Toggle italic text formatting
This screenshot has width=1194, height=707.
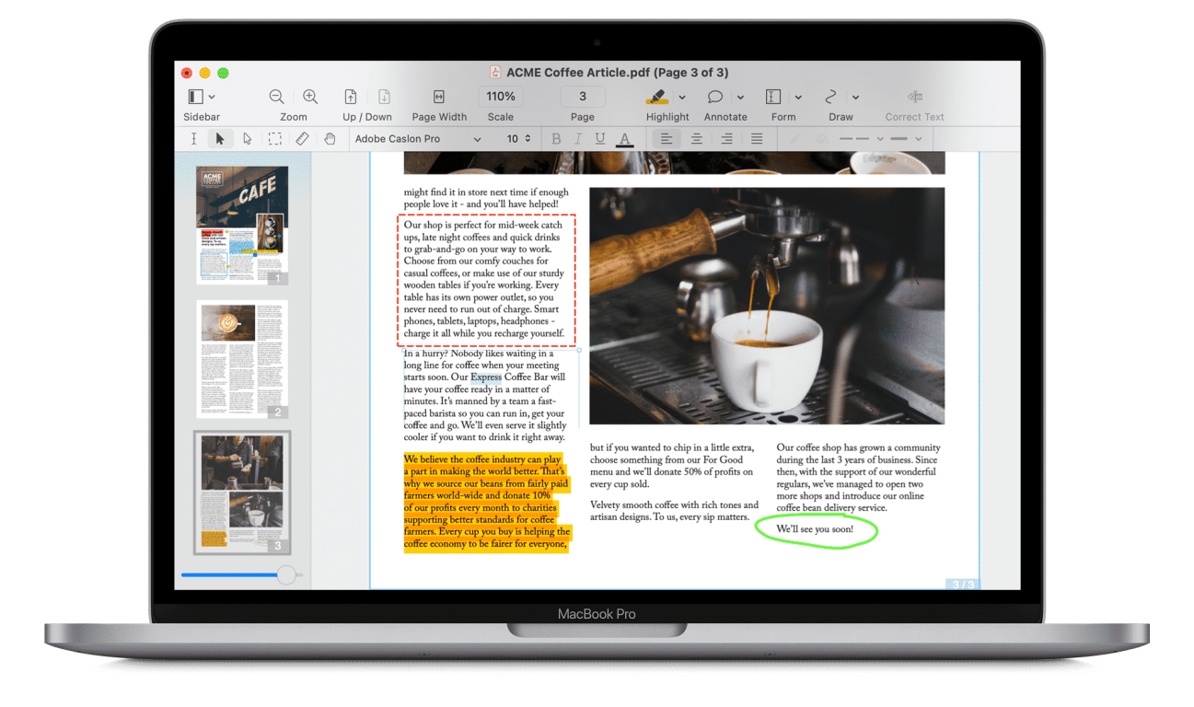pyautogui.click(x=578, y=139)
